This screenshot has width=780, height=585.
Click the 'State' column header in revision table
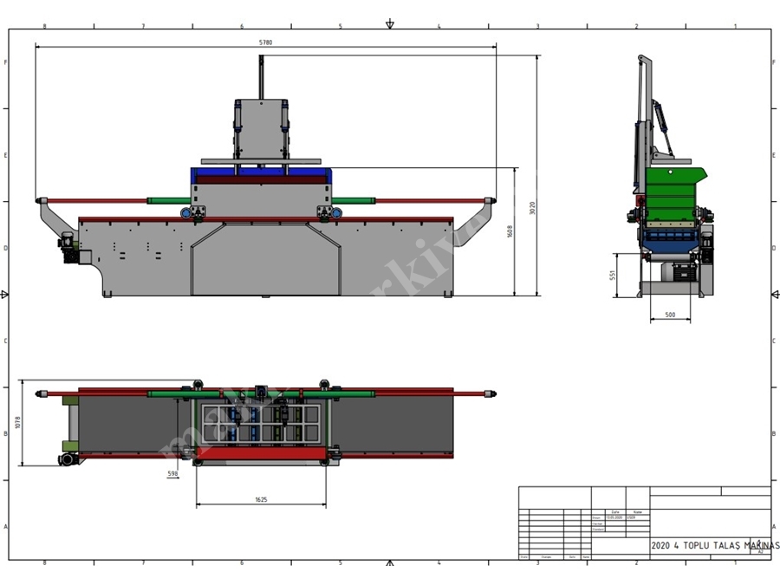(x=523, y=557)
